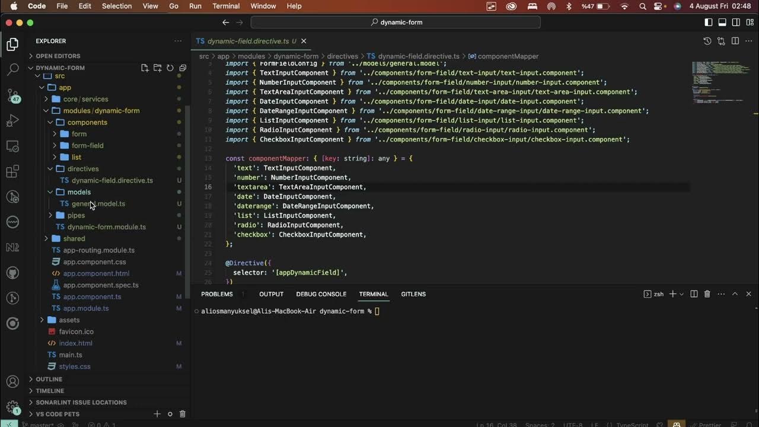
Task: Collapse the components folder
Action: point(87,122)
